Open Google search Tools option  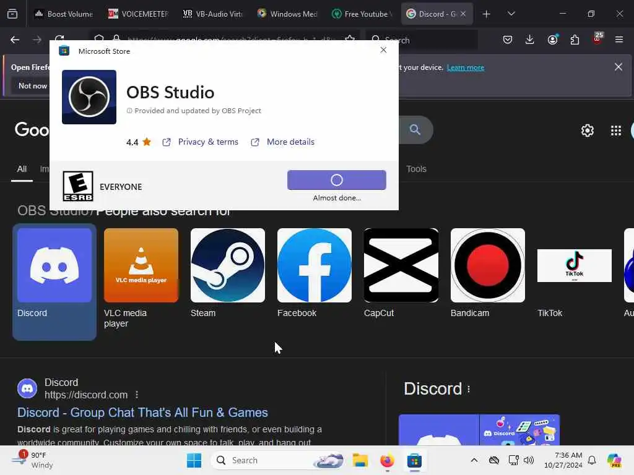tap(416, 169)
